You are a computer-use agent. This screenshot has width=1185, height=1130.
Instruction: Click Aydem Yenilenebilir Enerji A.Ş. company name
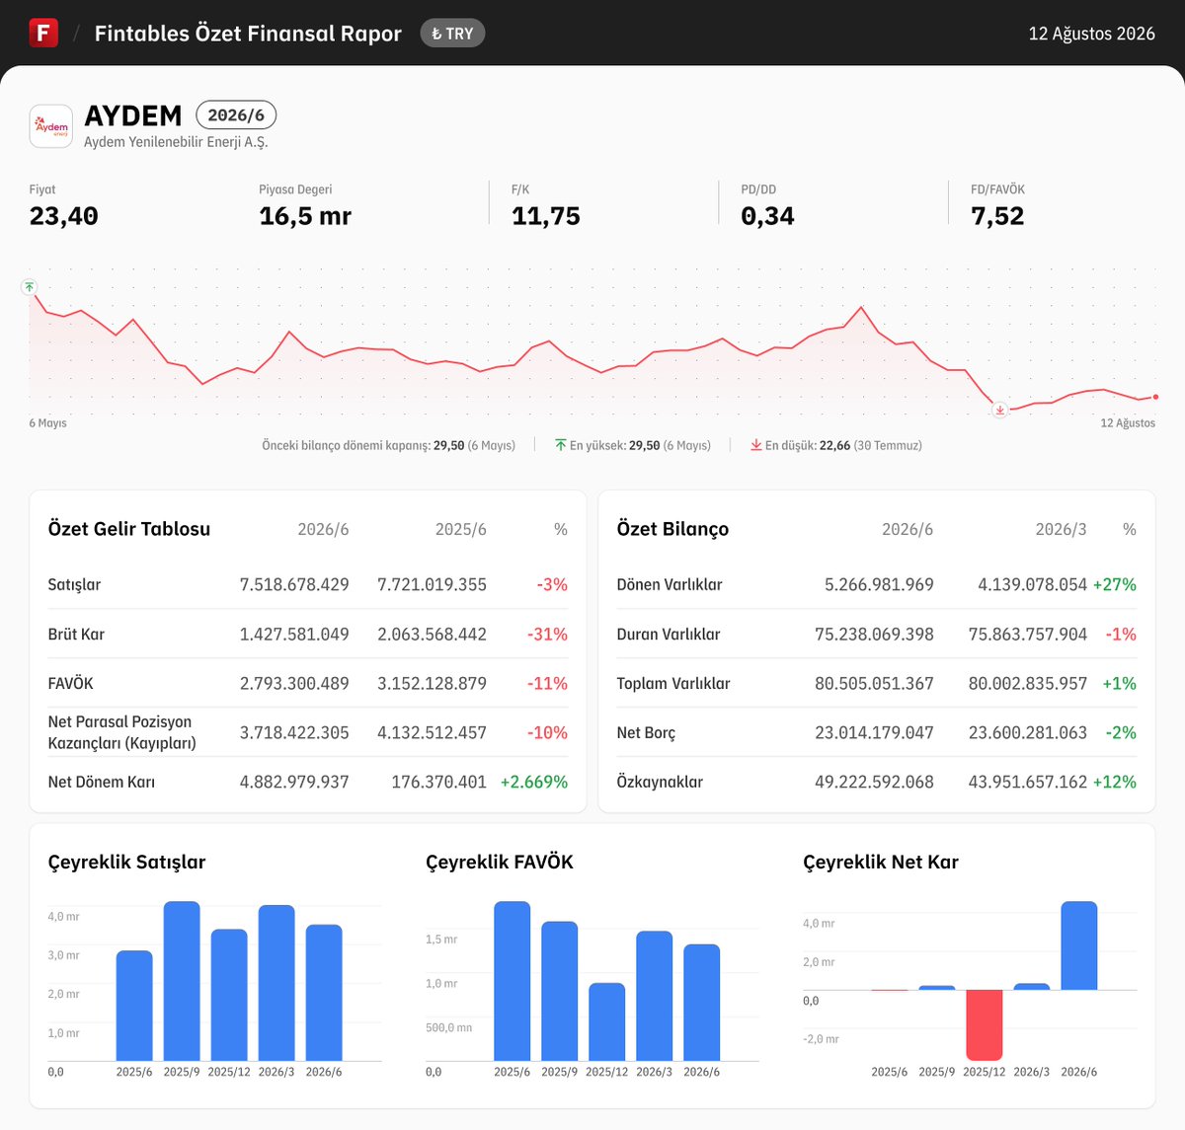176,142
